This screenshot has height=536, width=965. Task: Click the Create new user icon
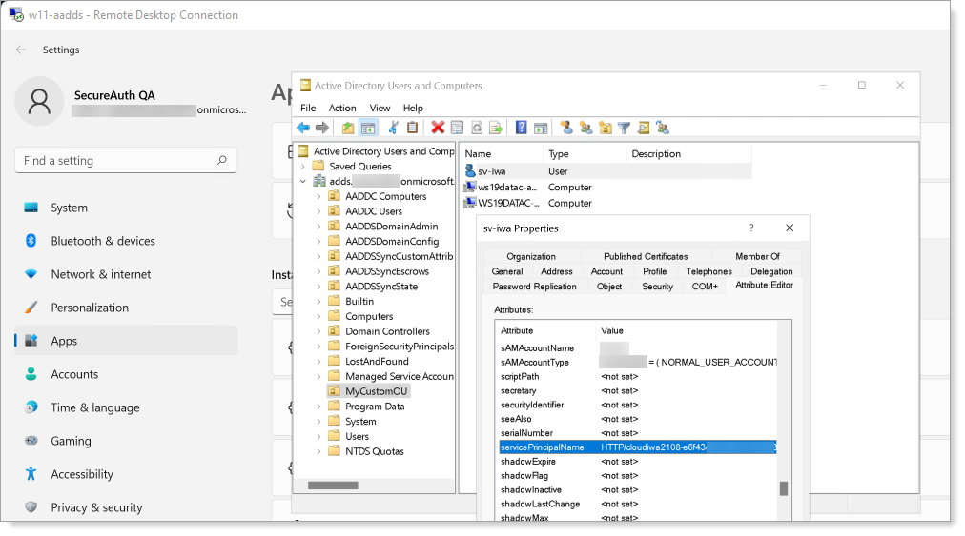click(566, 128)
